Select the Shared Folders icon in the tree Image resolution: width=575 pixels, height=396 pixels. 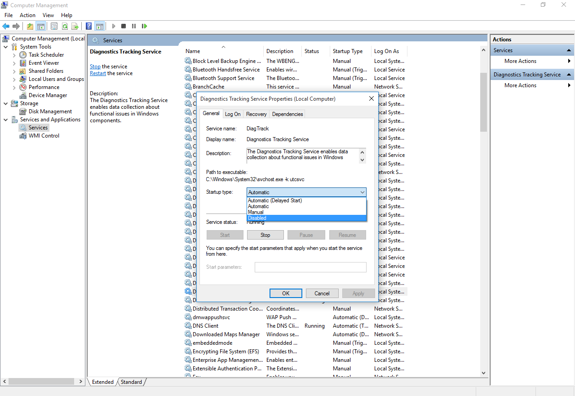[23, 71]
